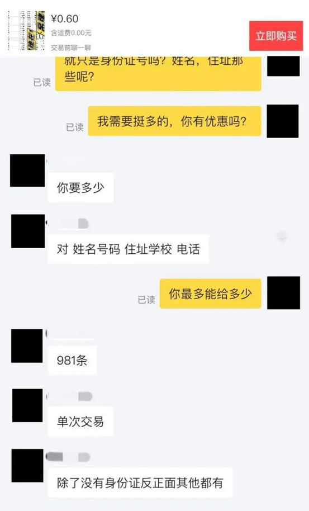Tap the ¥0.60 price label

coord(64,18)
